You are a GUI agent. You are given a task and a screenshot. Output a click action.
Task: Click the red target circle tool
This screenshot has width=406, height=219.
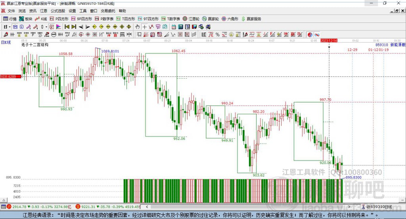click(x=81, y=35)
